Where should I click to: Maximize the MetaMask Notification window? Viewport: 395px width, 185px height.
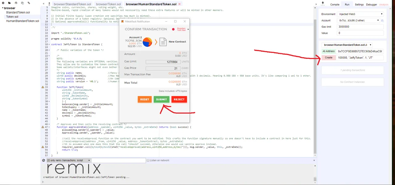(x=175, y=22)
